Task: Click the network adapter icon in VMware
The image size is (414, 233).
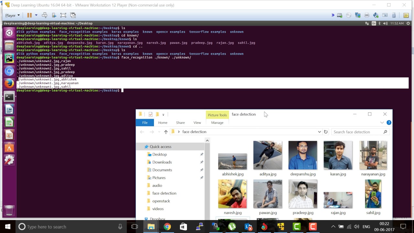Action: 358,15
